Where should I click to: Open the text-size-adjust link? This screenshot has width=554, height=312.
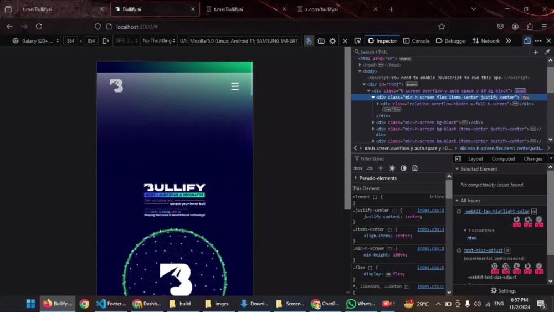(x=483, y=250)
